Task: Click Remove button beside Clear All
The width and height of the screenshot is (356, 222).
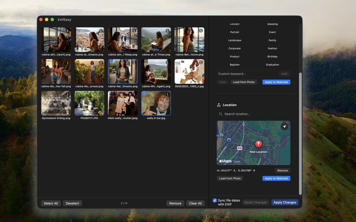Action: pos(175,203)
